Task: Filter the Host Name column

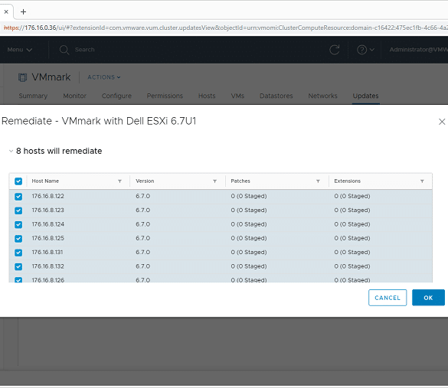Action: (119, 181)
